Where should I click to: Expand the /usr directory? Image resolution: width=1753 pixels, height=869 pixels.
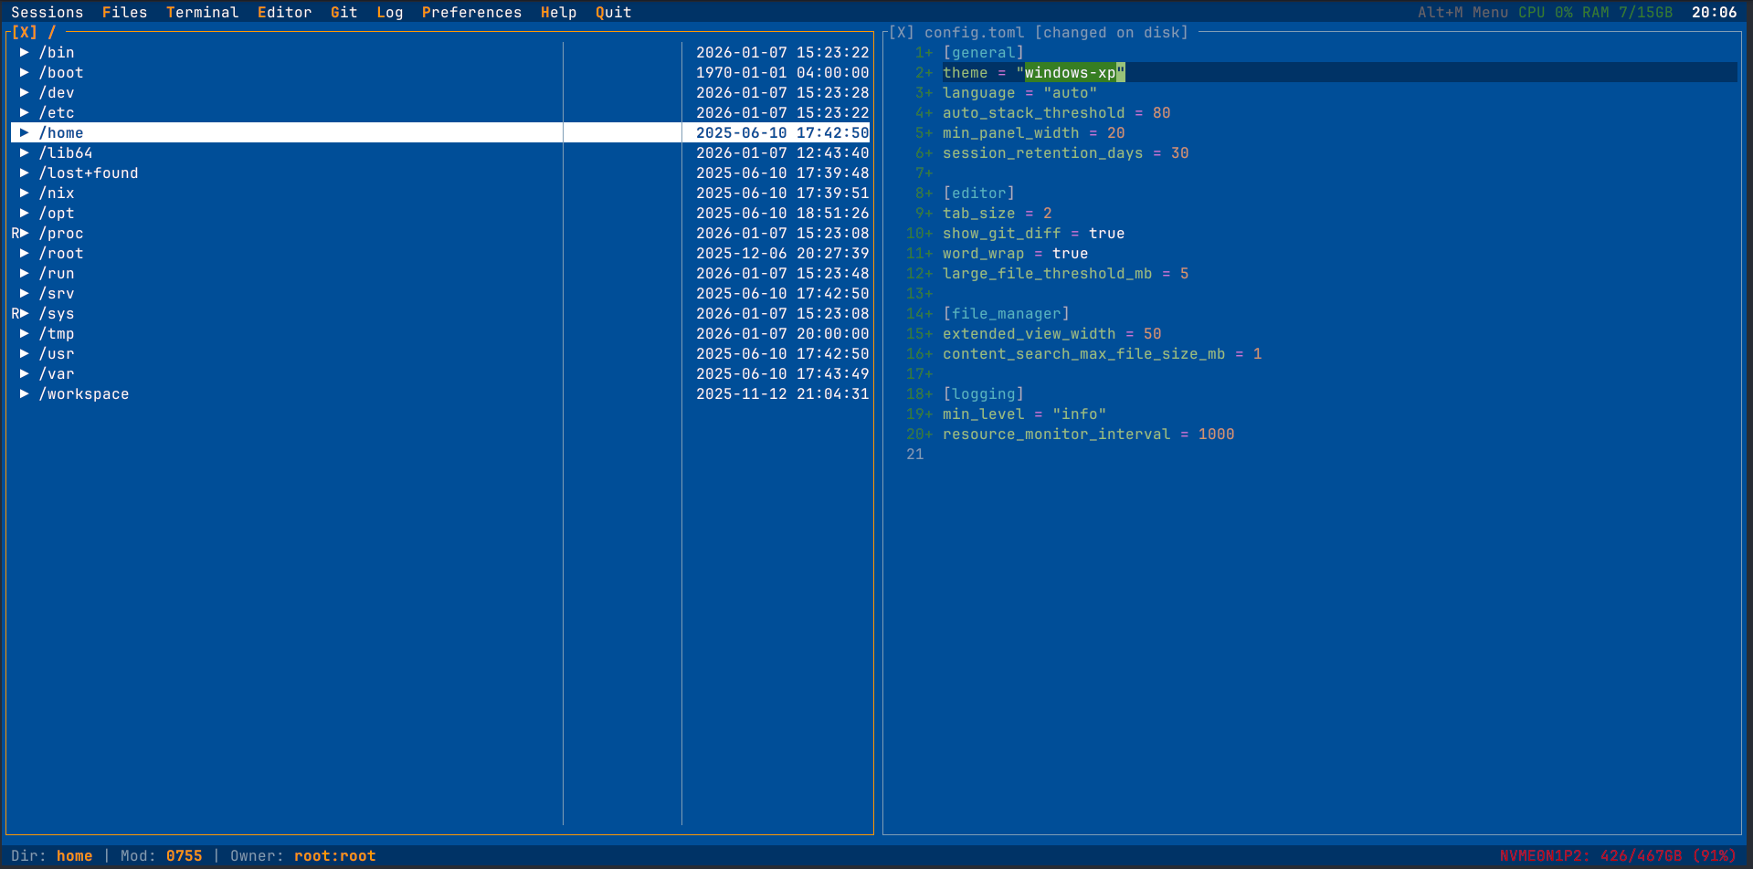25,353
